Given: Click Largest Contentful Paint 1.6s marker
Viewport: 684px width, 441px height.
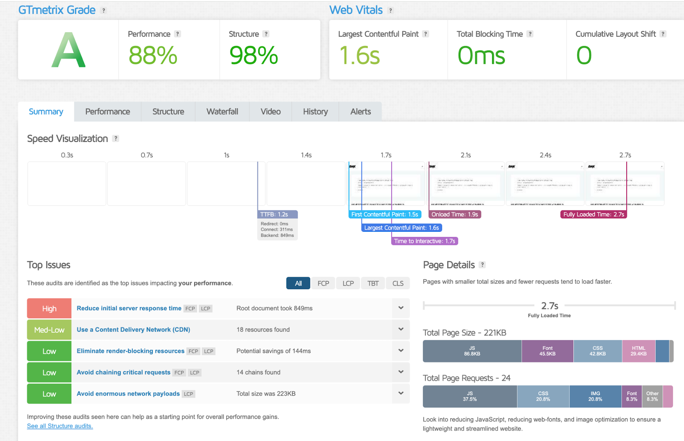Looking at the screenshot, I should click(401, 228).
